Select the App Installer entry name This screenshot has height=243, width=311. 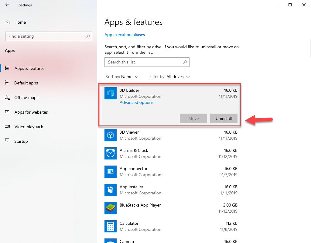coord(131,187)
